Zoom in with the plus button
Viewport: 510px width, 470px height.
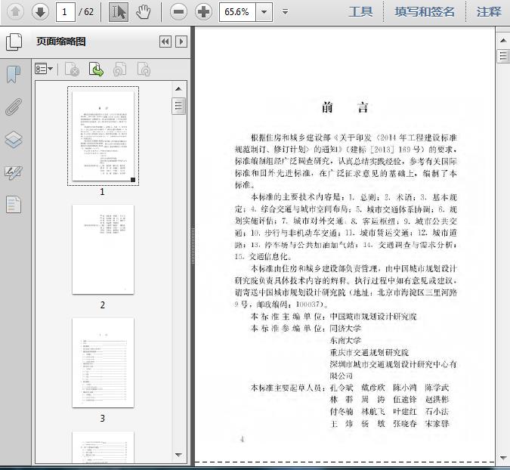pyautogui.click(x=203, y=11)
